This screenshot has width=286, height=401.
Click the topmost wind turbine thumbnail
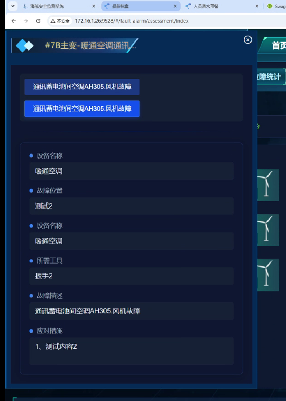click(267, 185)
